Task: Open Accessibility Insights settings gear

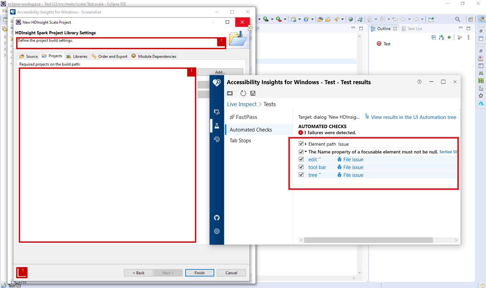Action: pyautogui.click(x=217, y=231)
